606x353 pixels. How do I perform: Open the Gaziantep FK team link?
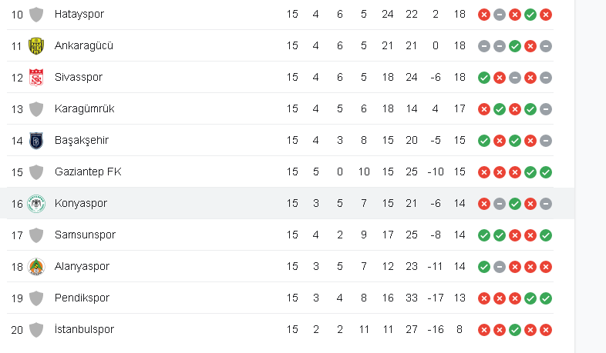[x=88, y=172]
